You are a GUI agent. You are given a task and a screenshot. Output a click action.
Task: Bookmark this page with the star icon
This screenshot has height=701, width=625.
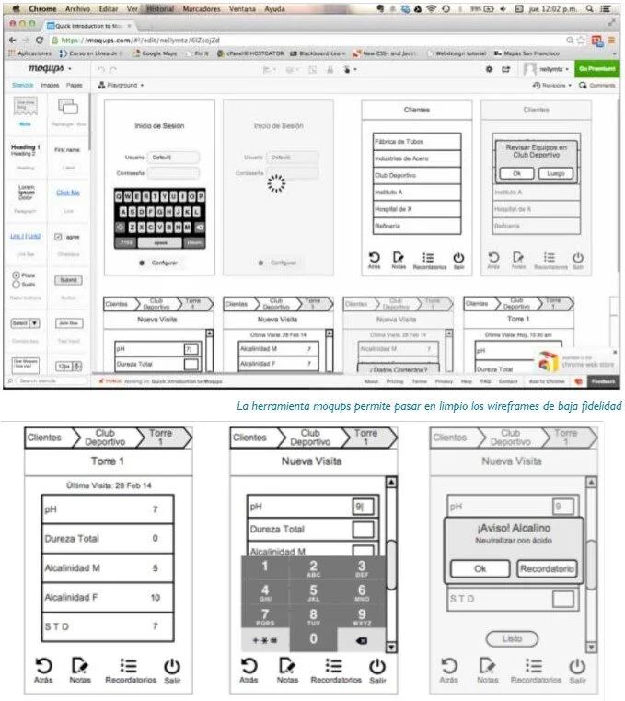(581, 41)
